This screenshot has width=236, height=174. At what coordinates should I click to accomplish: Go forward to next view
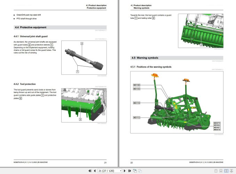pos(140,171)
